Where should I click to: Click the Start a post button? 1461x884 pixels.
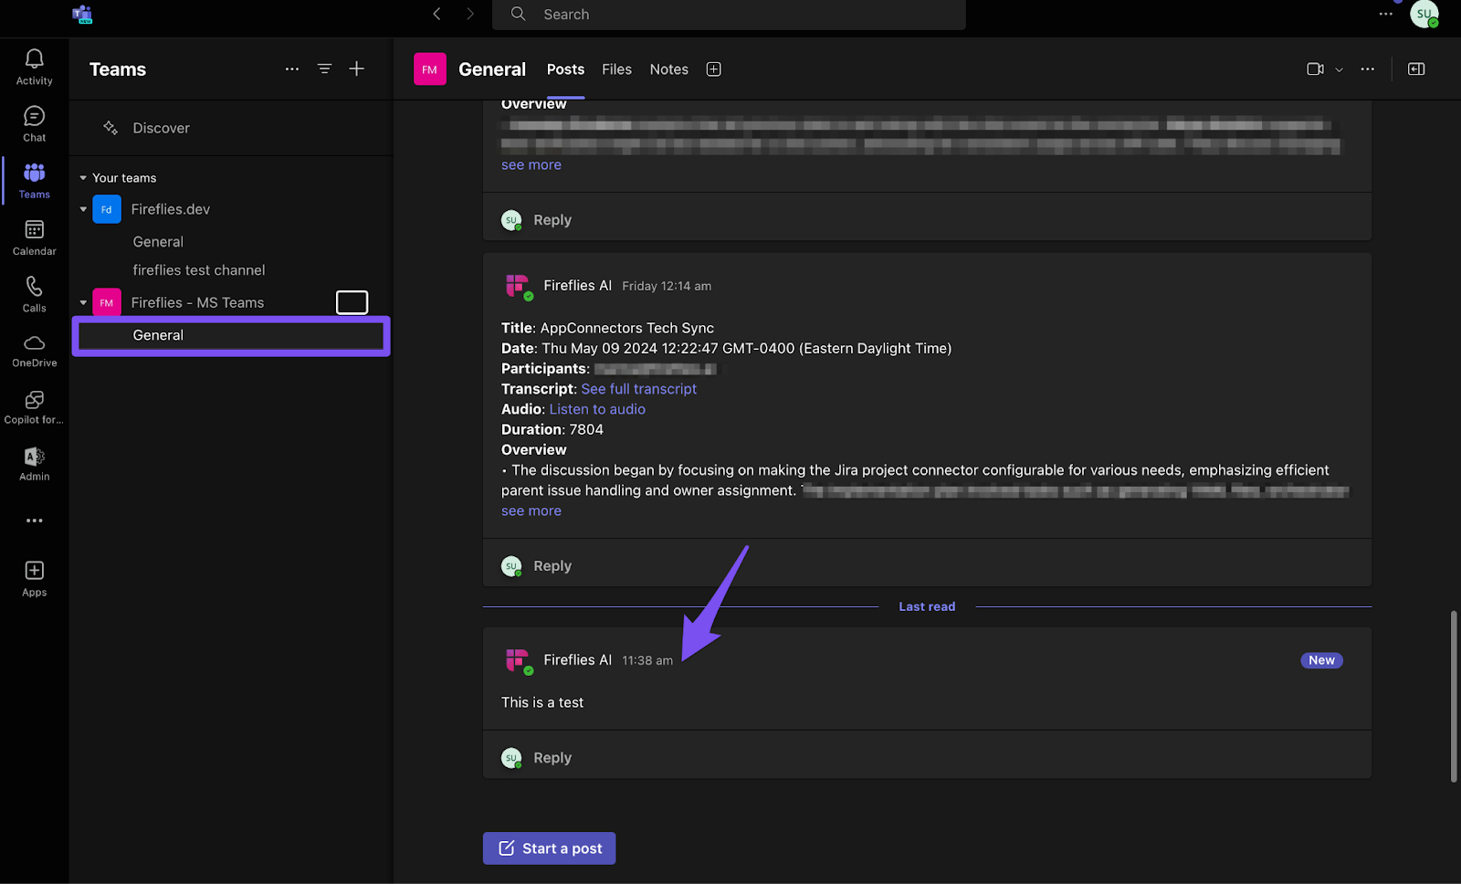click(x=549, y=847)
